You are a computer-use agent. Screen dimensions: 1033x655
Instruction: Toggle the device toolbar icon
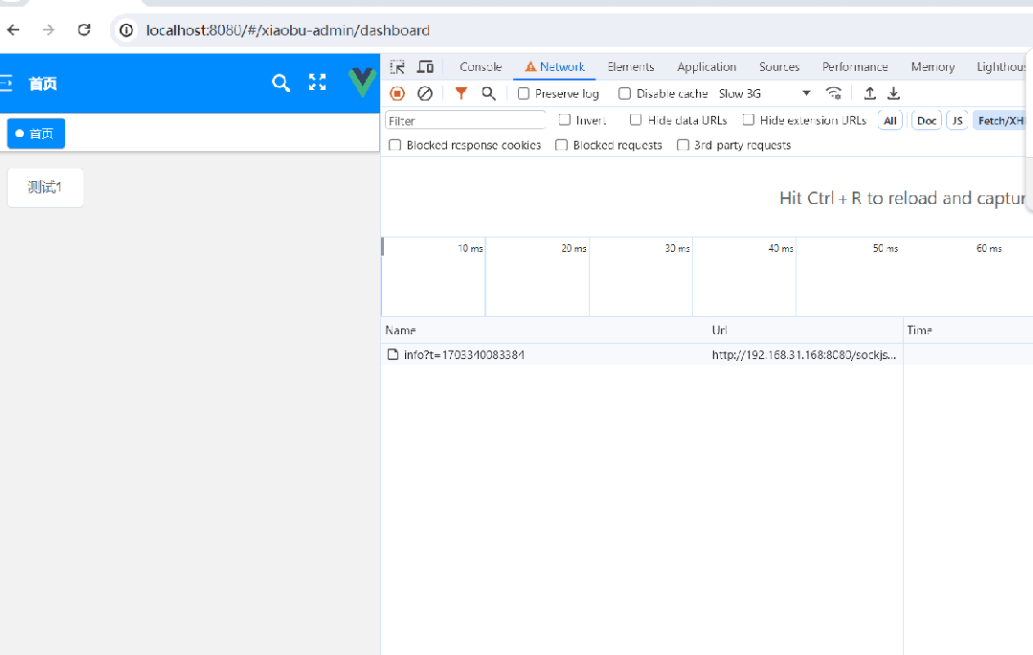pos(425,67)
